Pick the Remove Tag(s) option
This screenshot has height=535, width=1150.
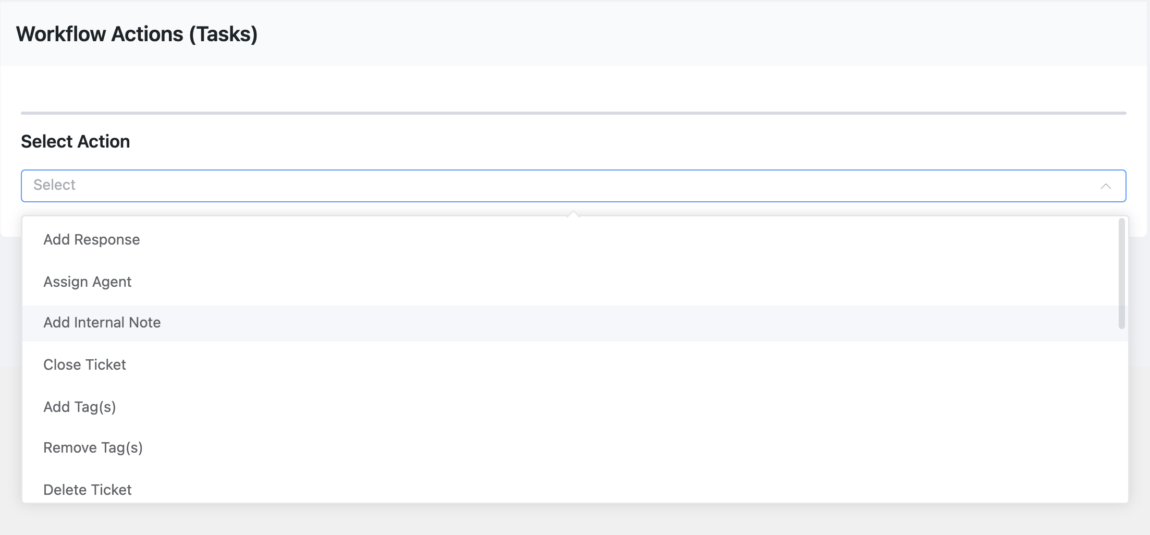click(x=93, y=447)
